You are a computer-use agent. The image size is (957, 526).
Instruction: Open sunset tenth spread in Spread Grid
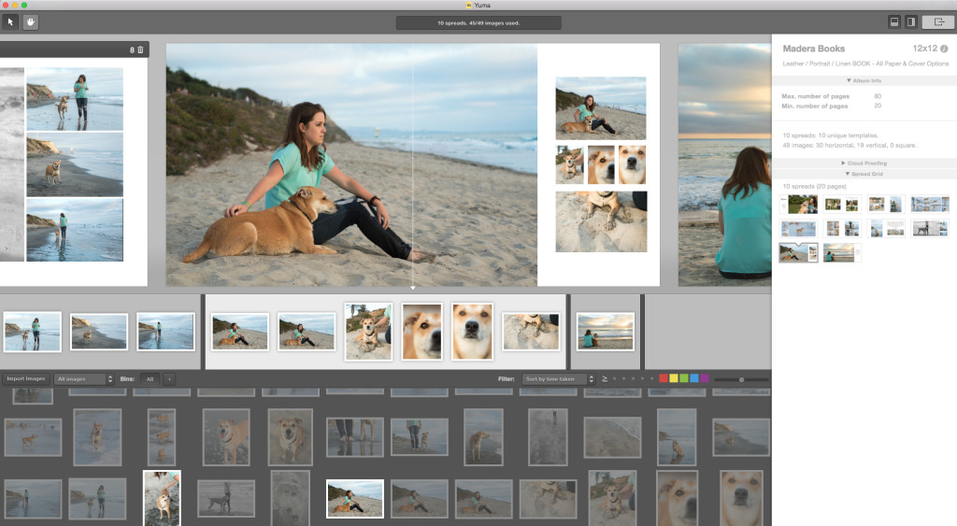(x=842, y=252)
